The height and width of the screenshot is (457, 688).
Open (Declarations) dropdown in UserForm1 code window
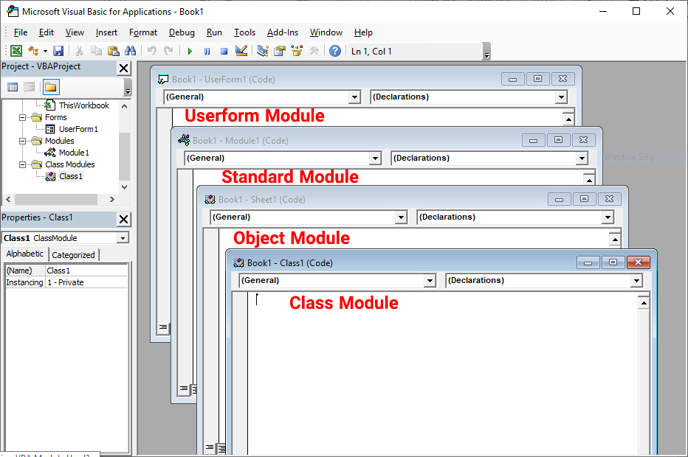[561, 97]
